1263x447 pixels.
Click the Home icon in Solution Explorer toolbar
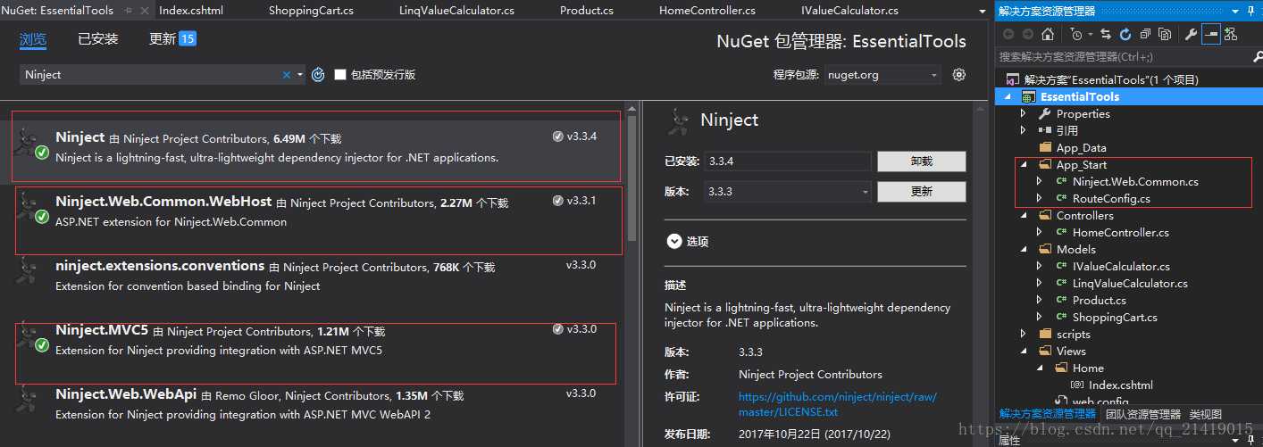1048,34
